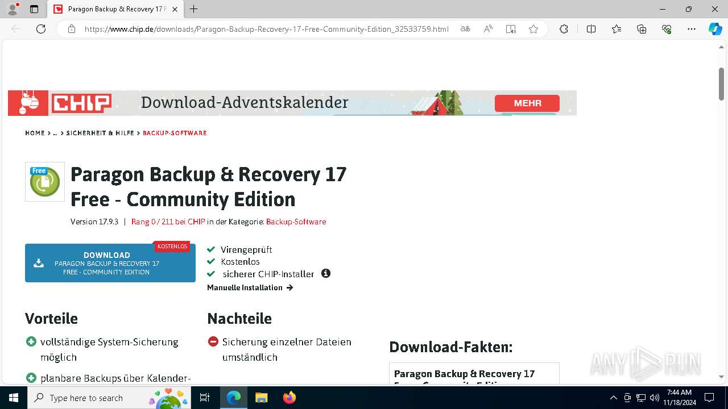Screen dimensions: 728x409
Task: Open Collections icon
Action: coord(642,29)
